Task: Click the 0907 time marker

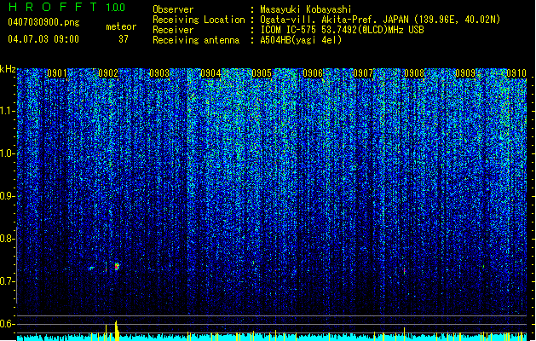Action: 363,73
